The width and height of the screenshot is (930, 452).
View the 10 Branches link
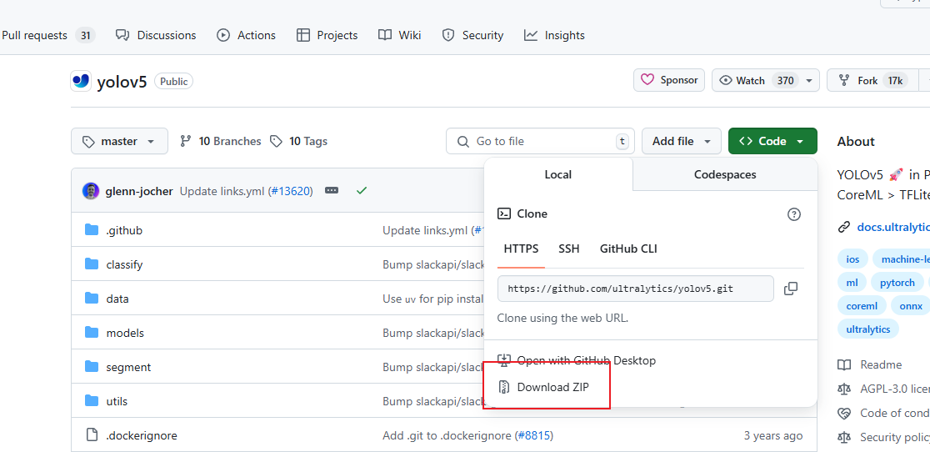pyautogui.click(x=221, y=141)
